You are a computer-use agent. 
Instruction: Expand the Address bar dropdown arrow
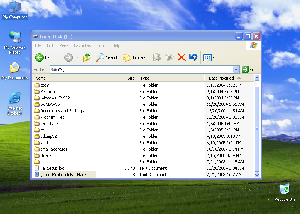(x=236, y=69)
